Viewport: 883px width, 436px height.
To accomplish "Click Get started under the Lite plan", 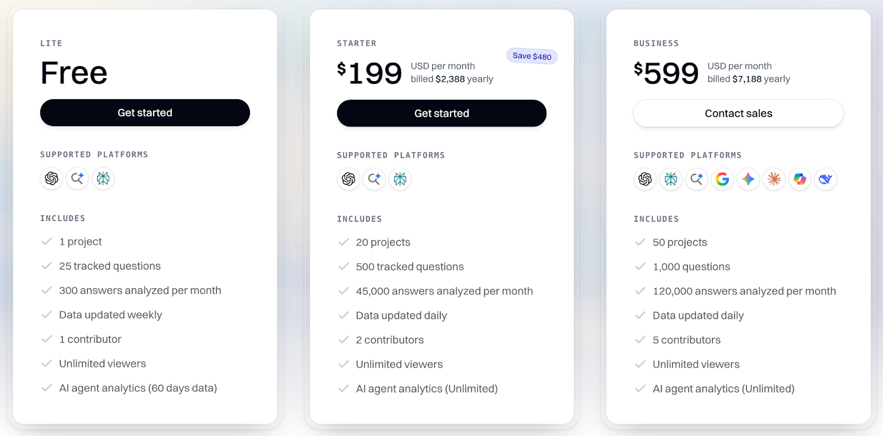I will (145, 112).
